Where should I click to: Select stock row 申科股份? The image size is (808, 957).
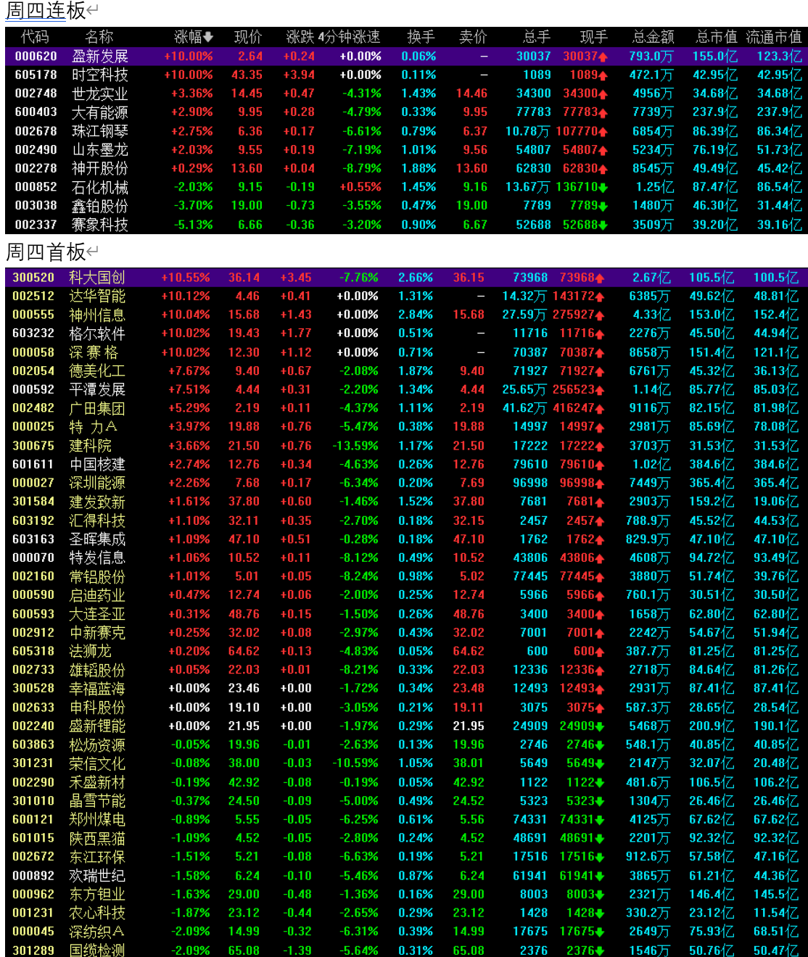click(x=405, y=708)
